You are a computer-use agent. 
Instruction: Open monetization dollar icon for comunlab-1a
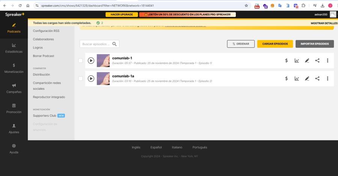[x=286, y=79]
